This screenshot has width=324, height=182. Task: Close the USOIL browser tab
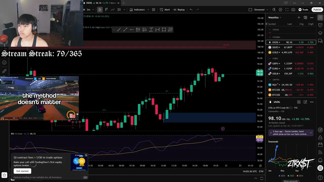click(x=118, y=3)
